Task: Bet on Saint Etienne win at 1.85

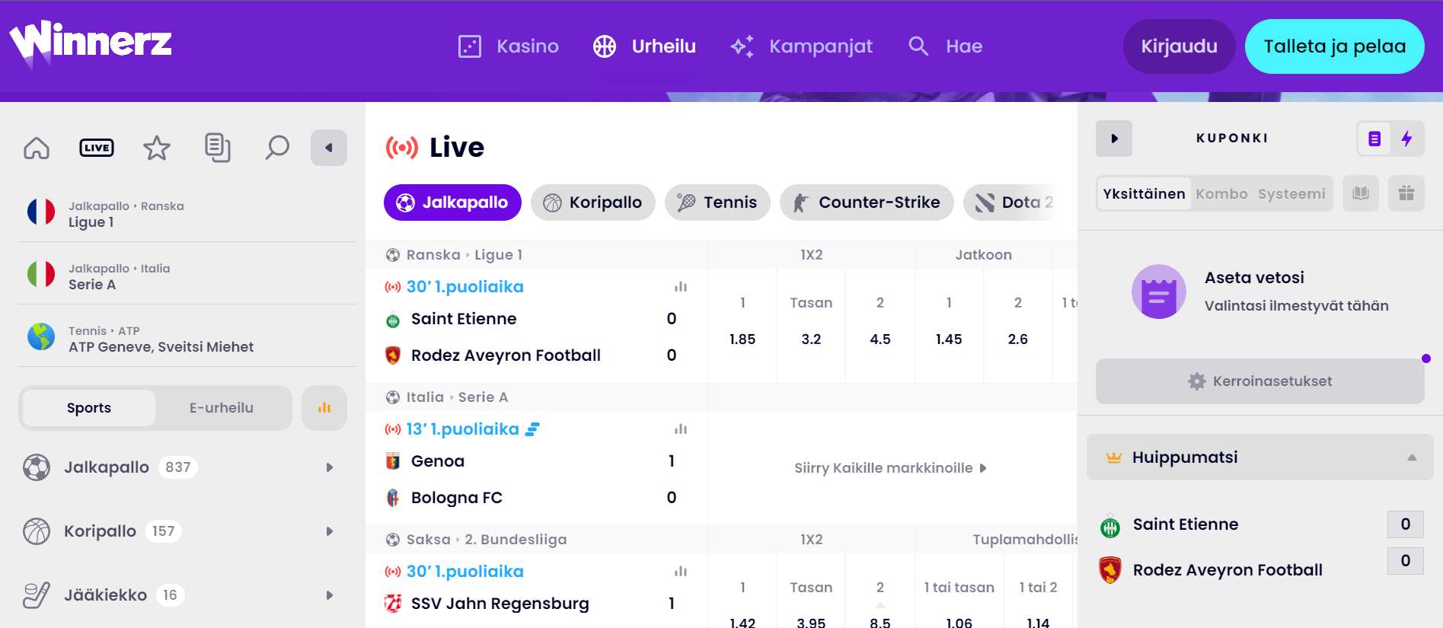Action: [742, 325]
